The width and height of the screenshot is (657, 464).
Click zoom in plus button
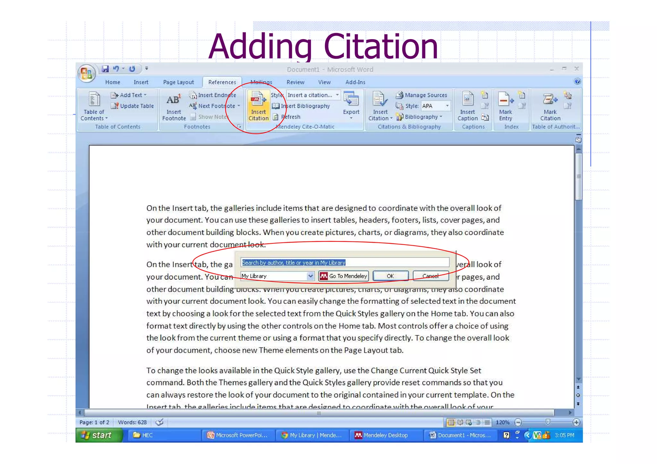576,422
